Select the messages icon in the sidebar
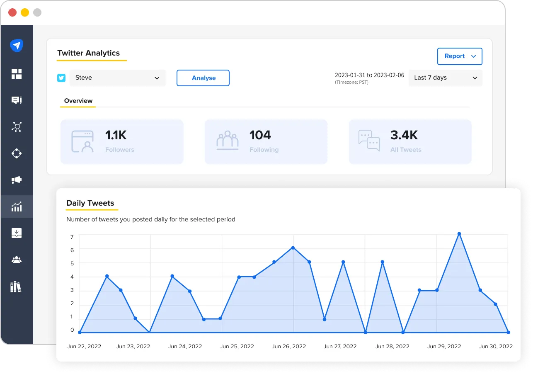The width and height of the screenshot is (533, 374). pos(17,100)
